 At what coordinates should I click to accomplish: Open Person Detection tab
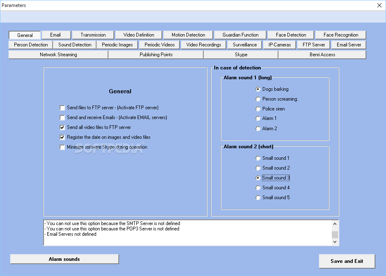pyautogui.click(x=31, y=45)
